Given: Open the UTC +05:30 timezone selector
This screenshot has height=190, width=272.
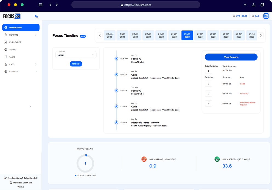Looking at the screenshot, I should [x=240, y=16].
